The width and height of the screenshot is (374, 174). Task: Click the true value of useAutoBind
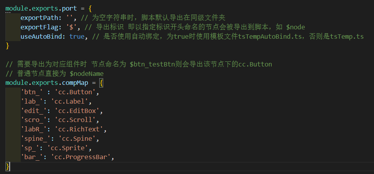[77, 36]
